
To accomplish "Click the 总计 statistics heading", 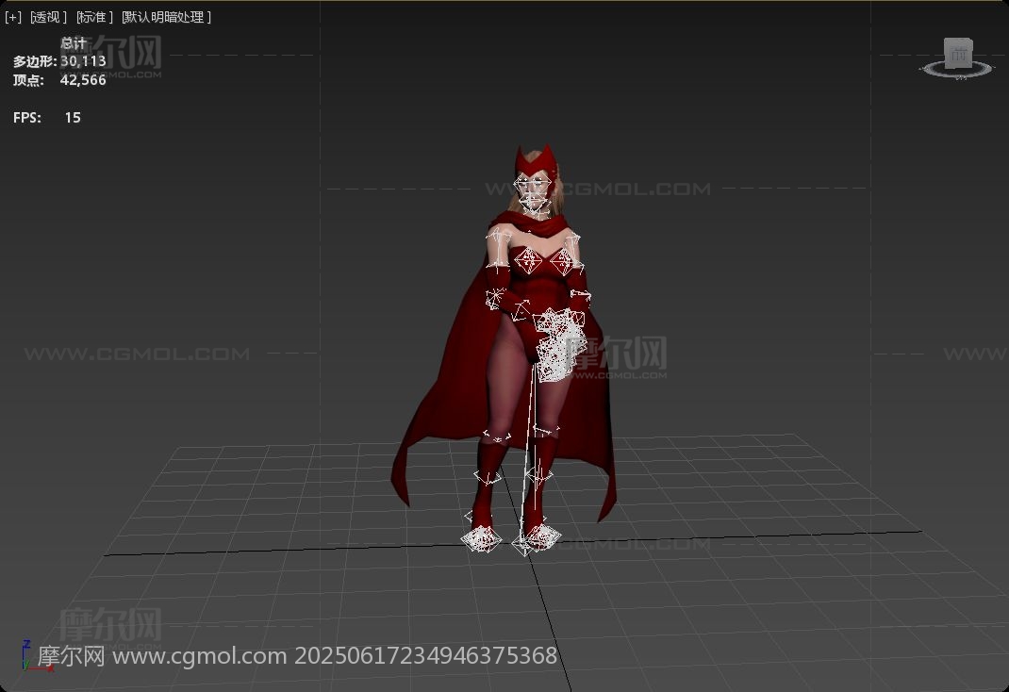I will click(74, 43).
